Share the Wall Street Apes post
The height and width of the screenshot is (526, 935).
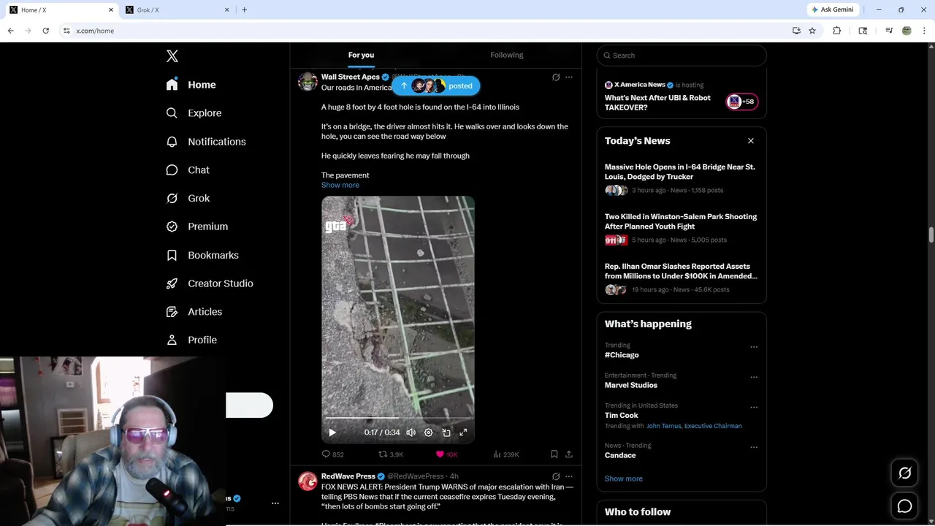click(569, 454)
